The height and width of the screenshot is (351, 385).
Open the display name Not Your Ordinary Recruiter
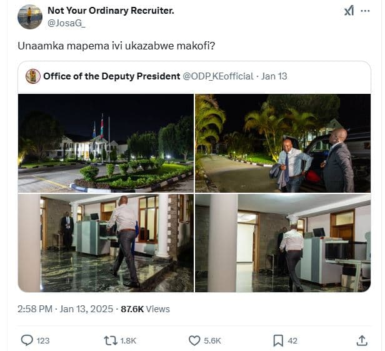[111, 11]
